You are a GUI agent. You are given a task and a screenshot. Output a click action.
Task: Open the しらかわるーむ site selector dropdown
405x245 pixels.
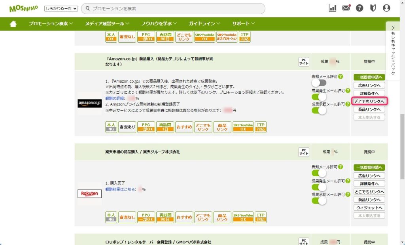pyautogui.click(x=61, y=8)
